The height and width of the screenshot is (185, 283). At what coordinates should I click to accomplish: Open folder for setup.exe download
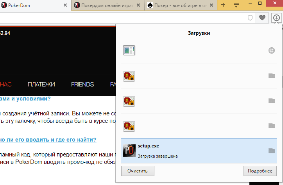[272, 151]
